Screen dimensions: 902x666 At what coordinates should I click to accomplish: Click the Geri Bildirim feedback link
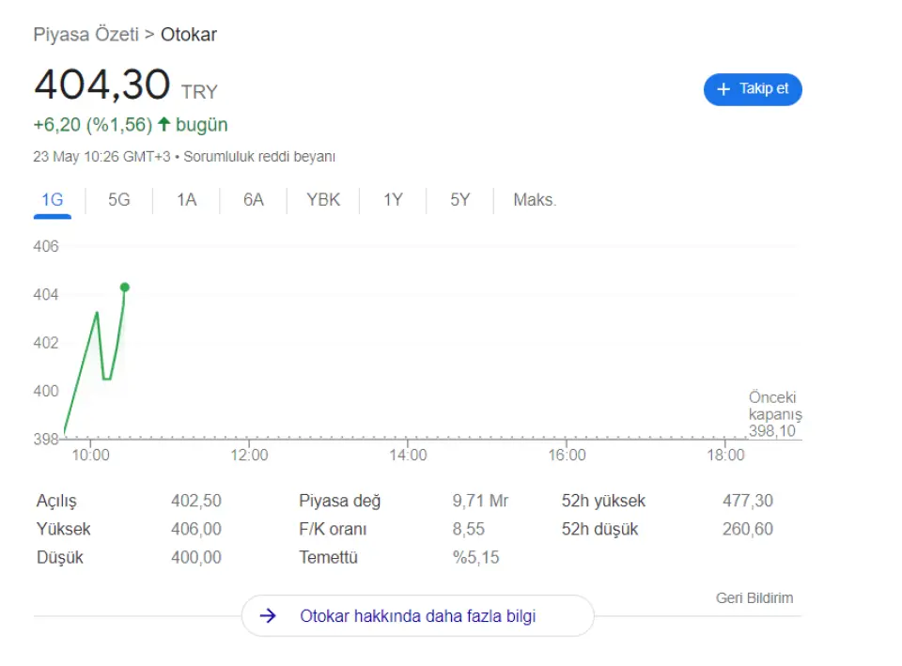coord(754,597)
